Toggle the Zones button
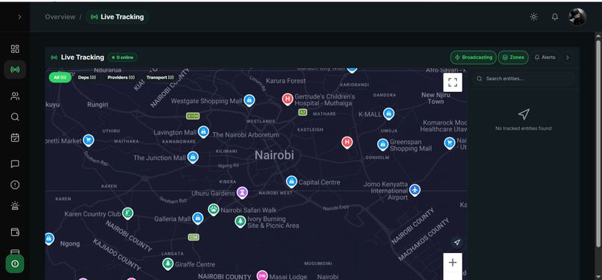 tap(513, 57)
